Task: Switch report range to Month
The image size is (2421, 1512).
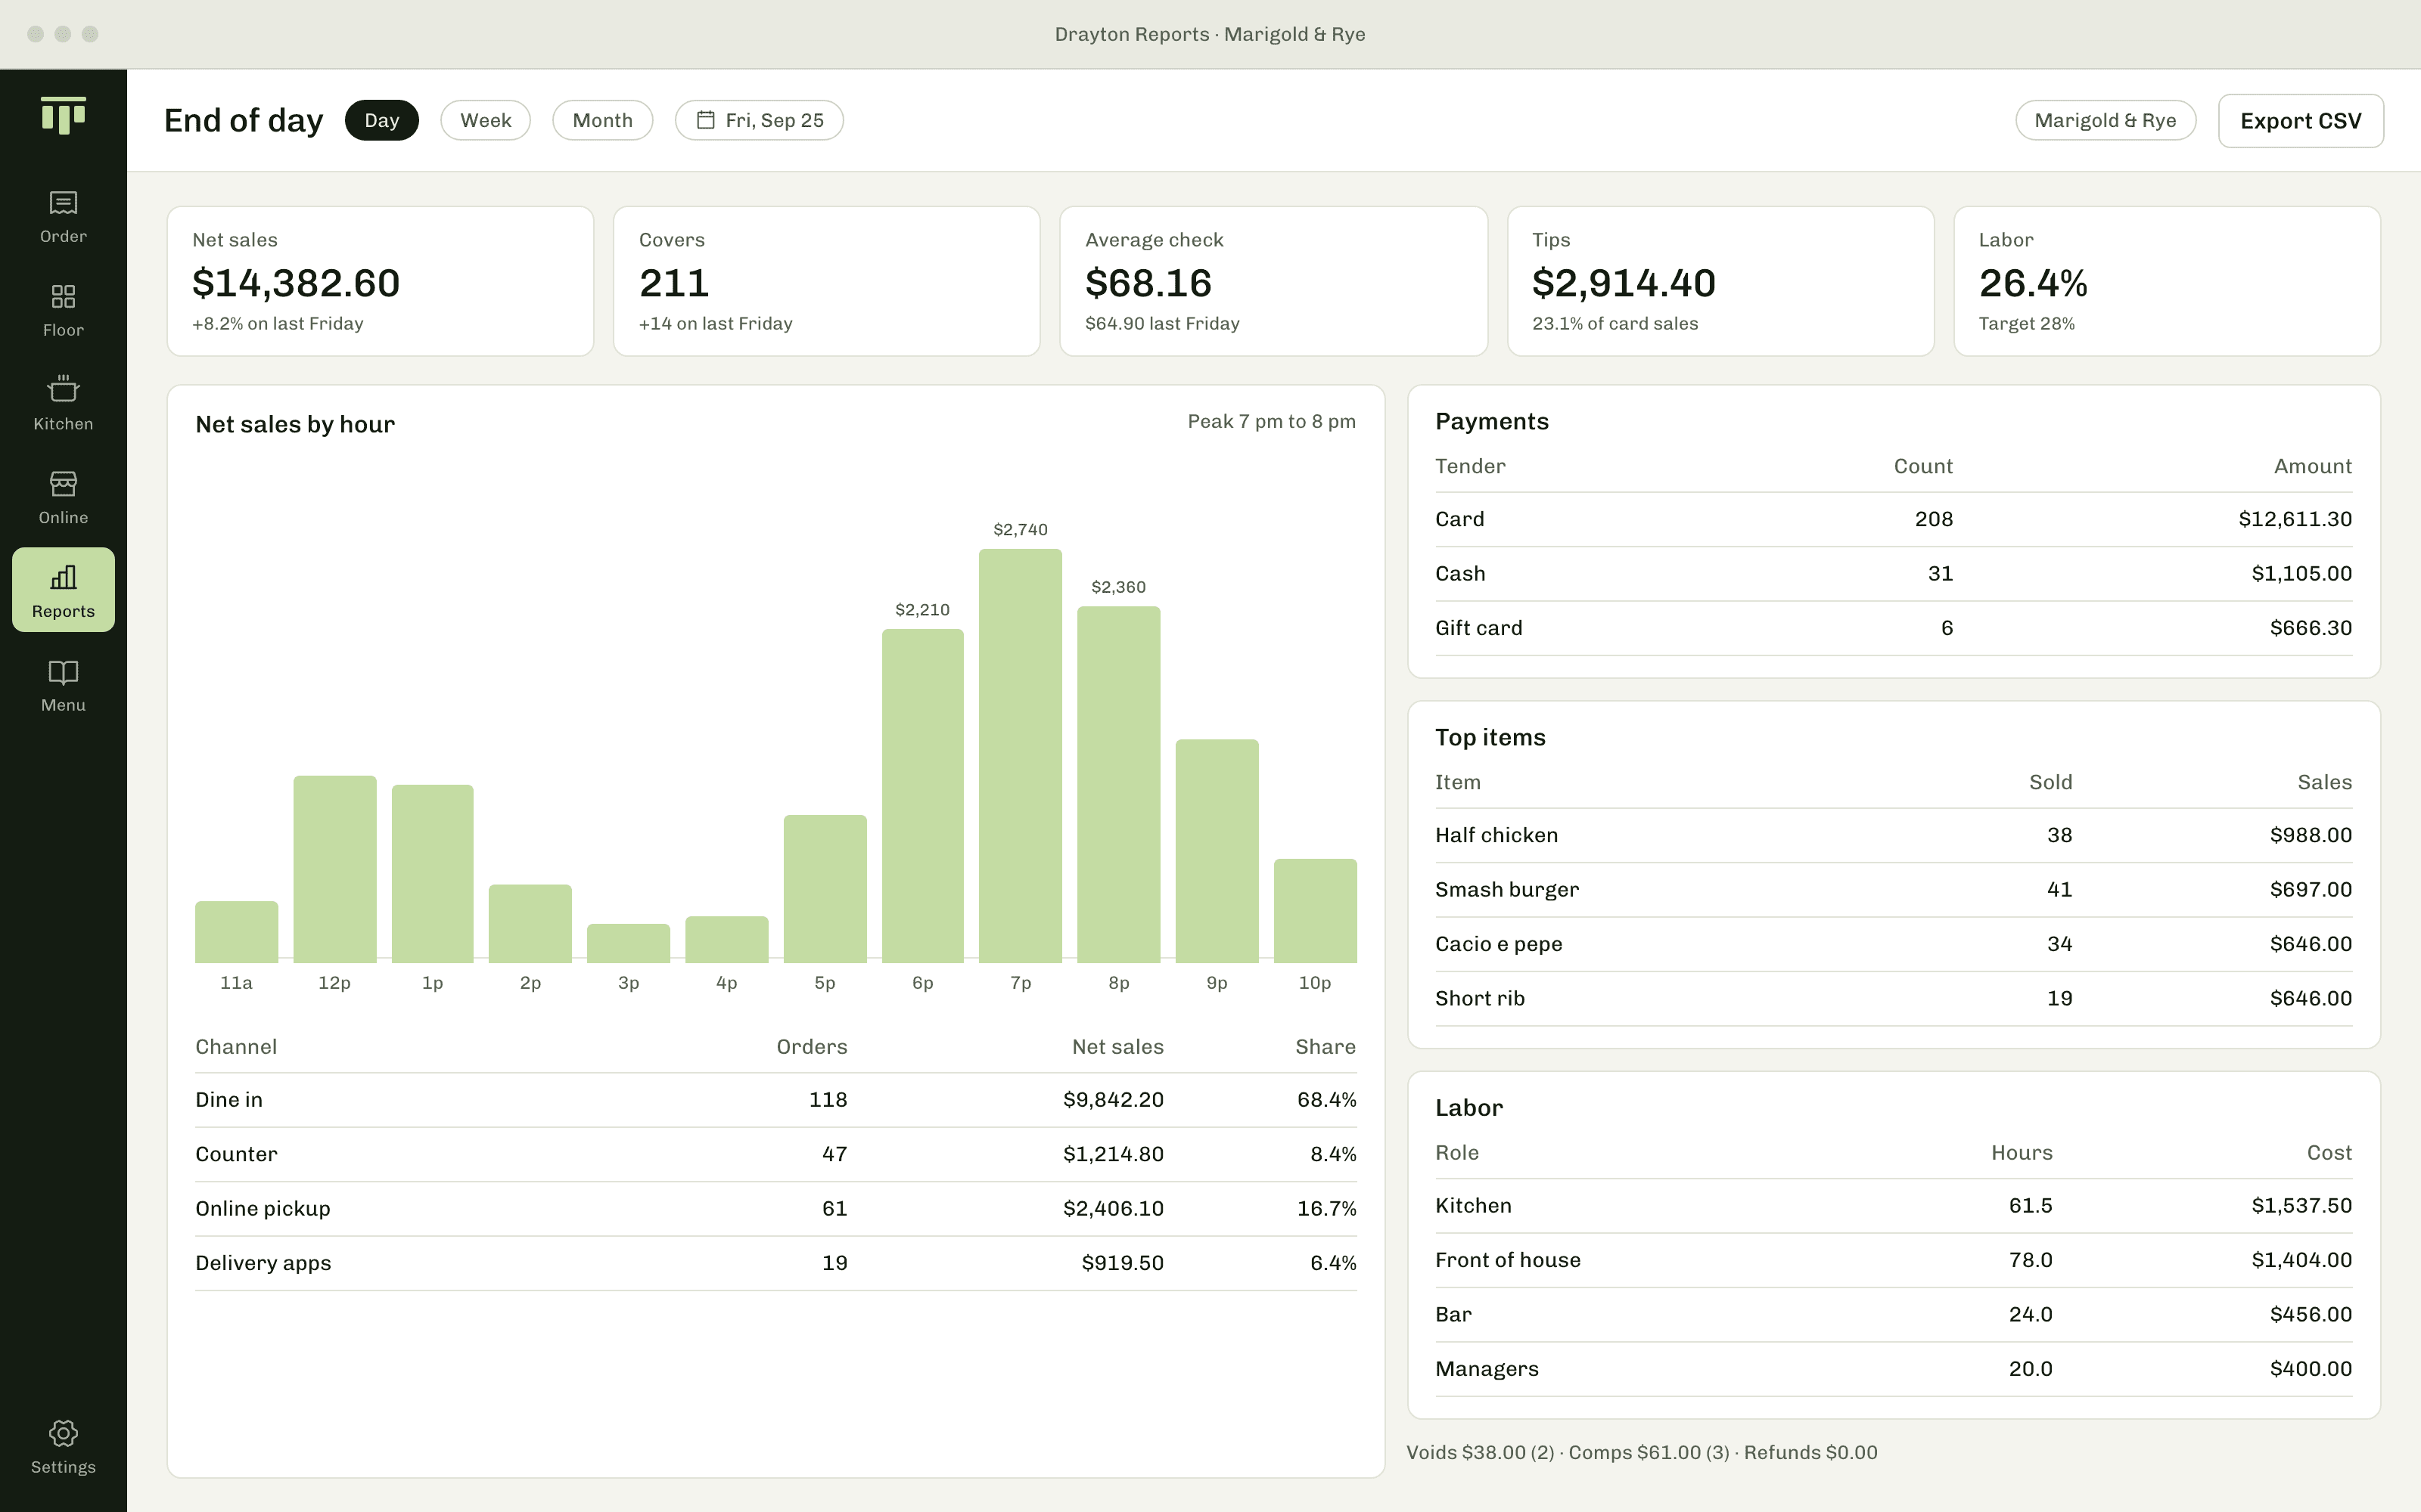Action: click(x=602, y=120)
